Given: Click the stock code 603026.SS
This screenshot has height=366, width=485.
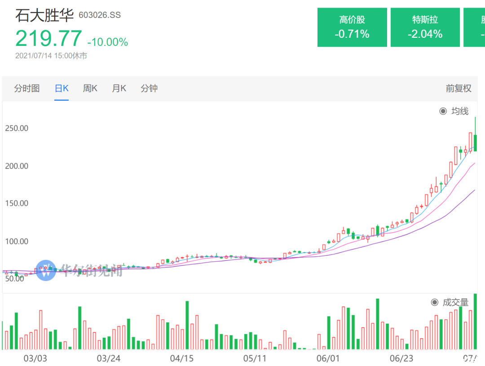Looking at the screenshot, I should pos(100,15).
